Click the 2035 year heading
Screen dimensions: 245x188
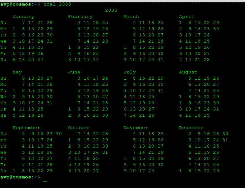[111, 10]
